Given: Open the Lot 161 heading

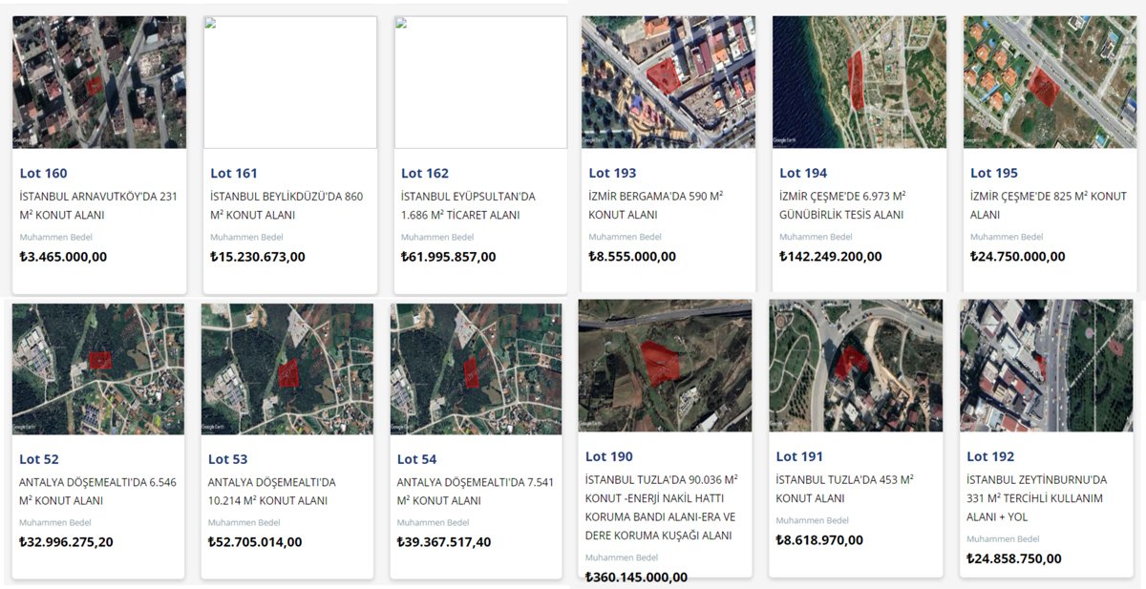Looking at the screenshot, I should pos(234,173).
